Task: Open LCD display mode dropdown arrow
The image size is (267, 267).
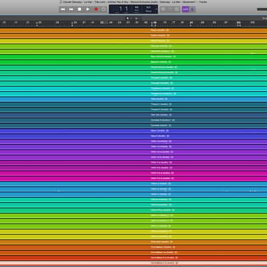Action: [x=156, y=9]
